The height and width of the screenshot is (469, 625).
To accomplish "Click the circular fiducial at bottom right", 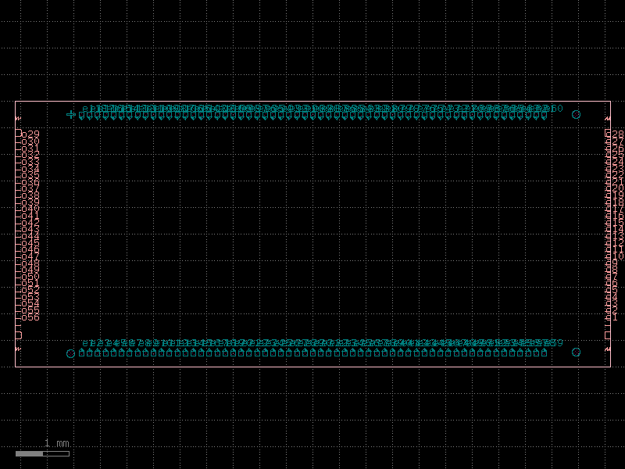I will 576,353.
